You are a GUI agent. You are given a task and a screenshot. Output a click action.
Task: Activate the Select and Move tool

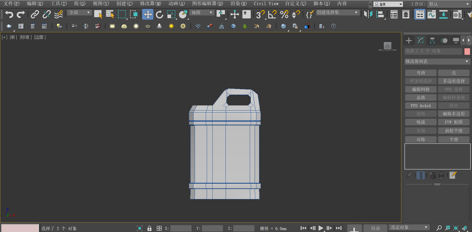pyautogui.click(x=147, y=15)
